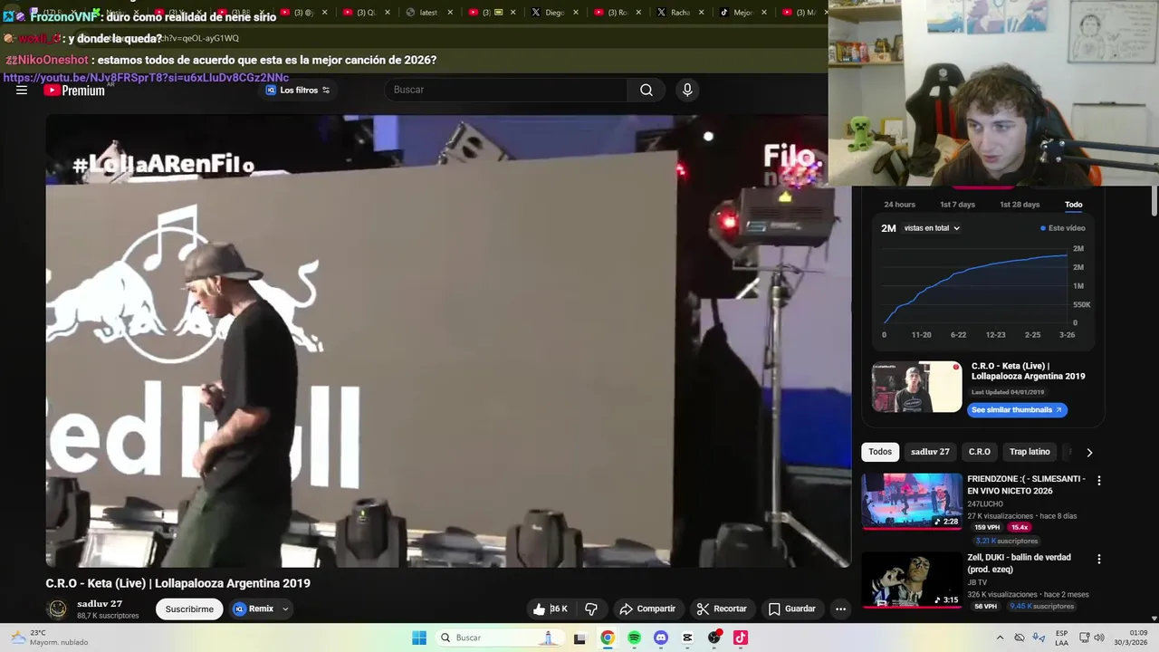
Task: Switch to the 'Diego' X browser tab
Action: click(x=554, y=13)
